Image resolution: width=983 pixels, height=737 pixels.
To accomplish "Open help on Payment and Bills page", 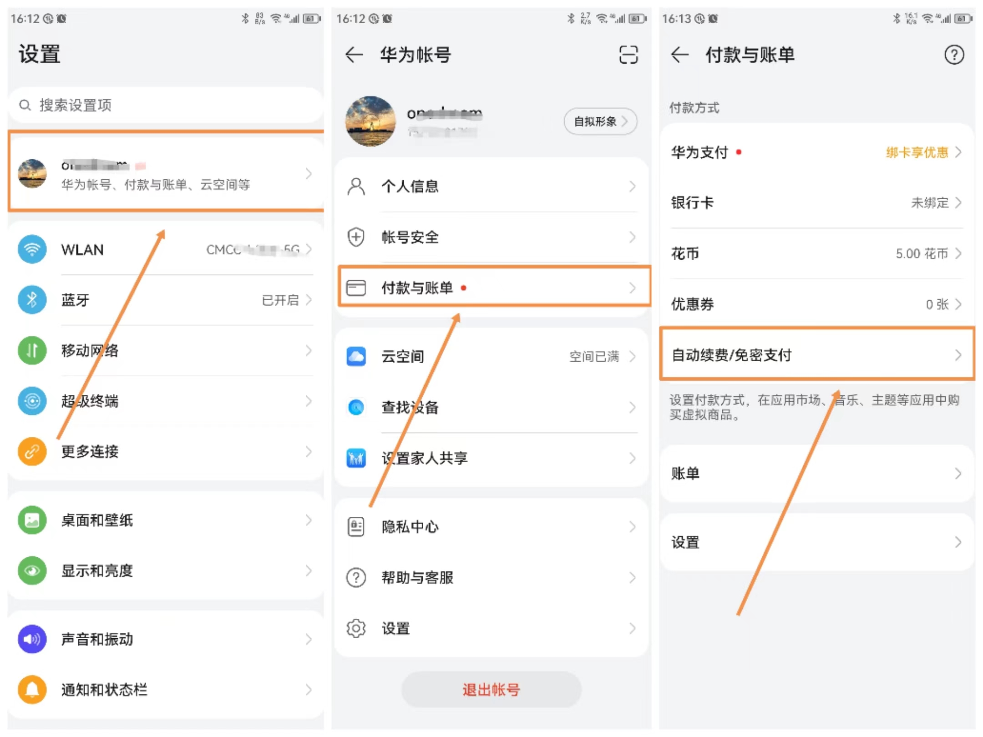I will tap(954, 55).
